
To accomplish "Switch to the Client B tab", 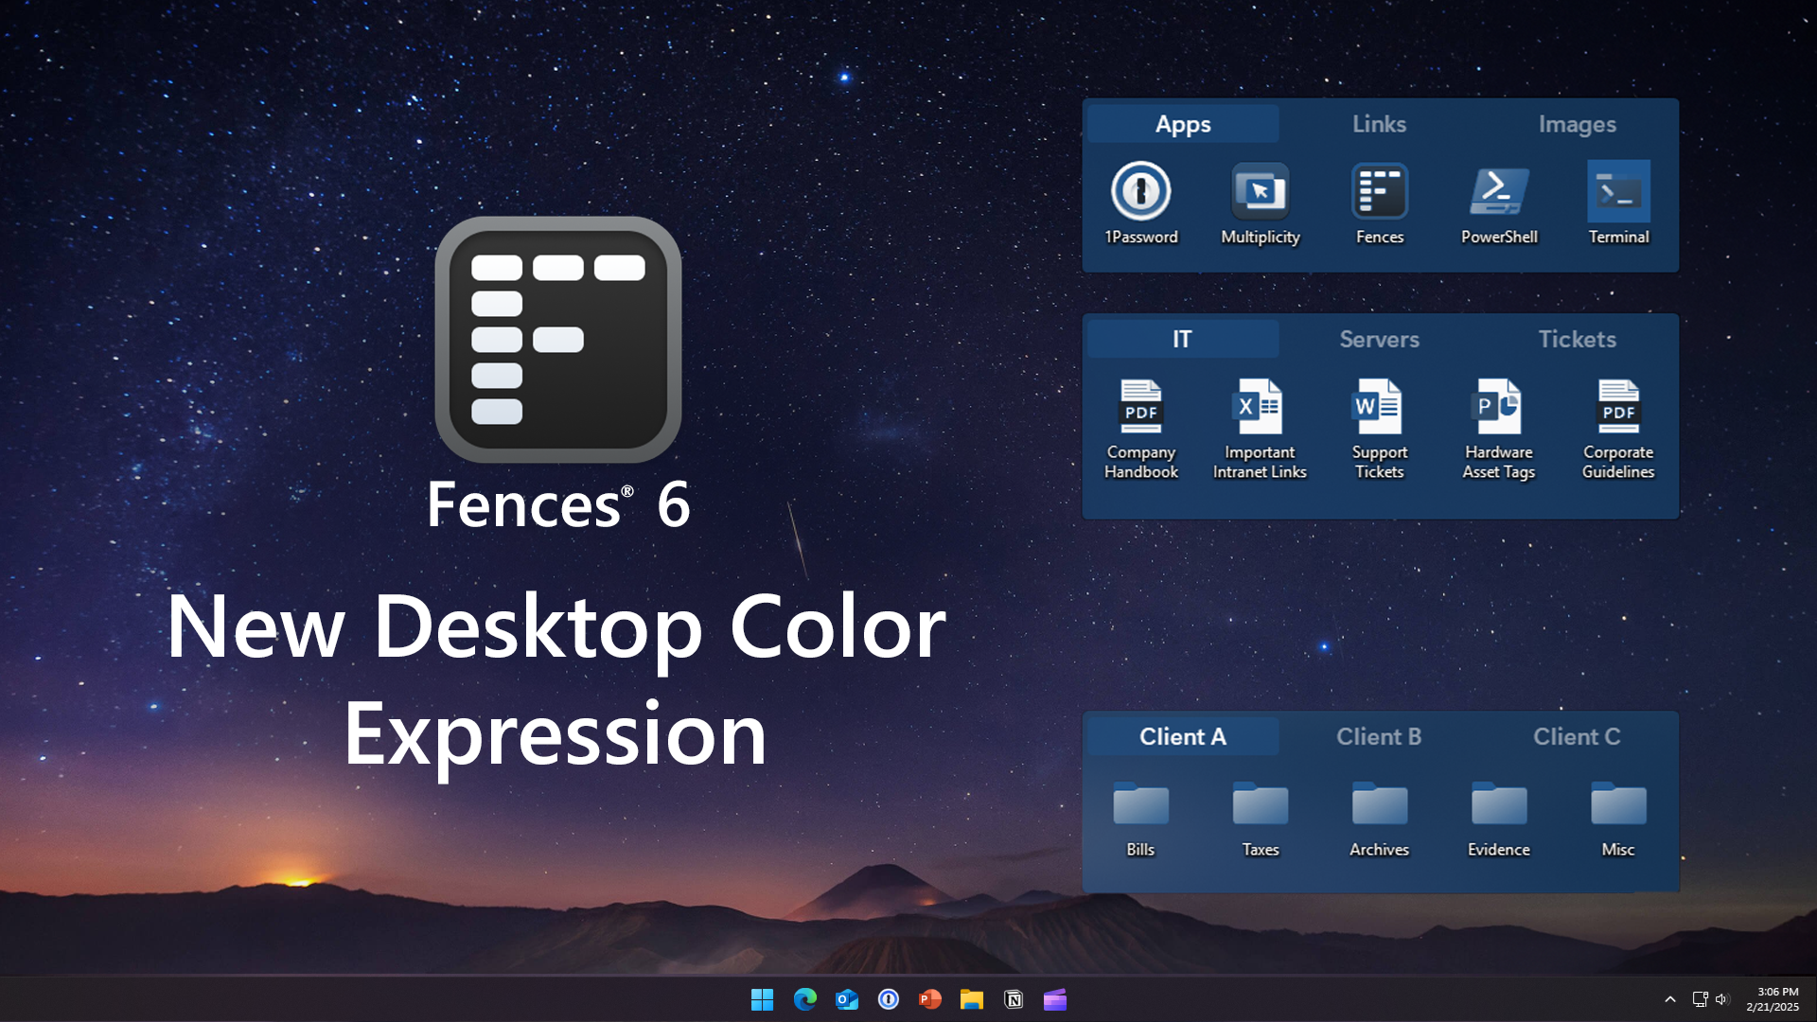I will 1379,736.
